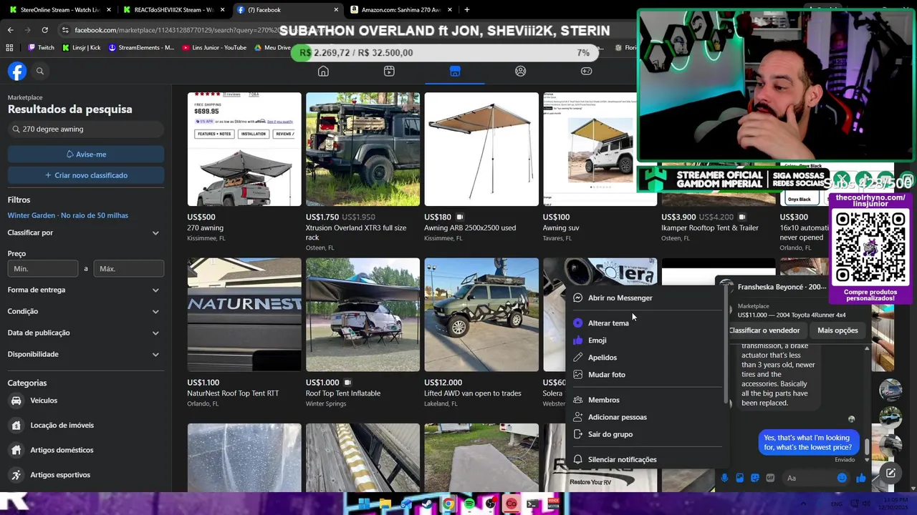
Task: Open File Explorer from taskbar
Action: (385, 504)
